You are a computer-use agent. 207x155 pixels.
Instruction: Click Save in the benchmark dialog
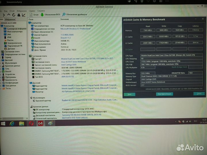click(x=129, y=94)
